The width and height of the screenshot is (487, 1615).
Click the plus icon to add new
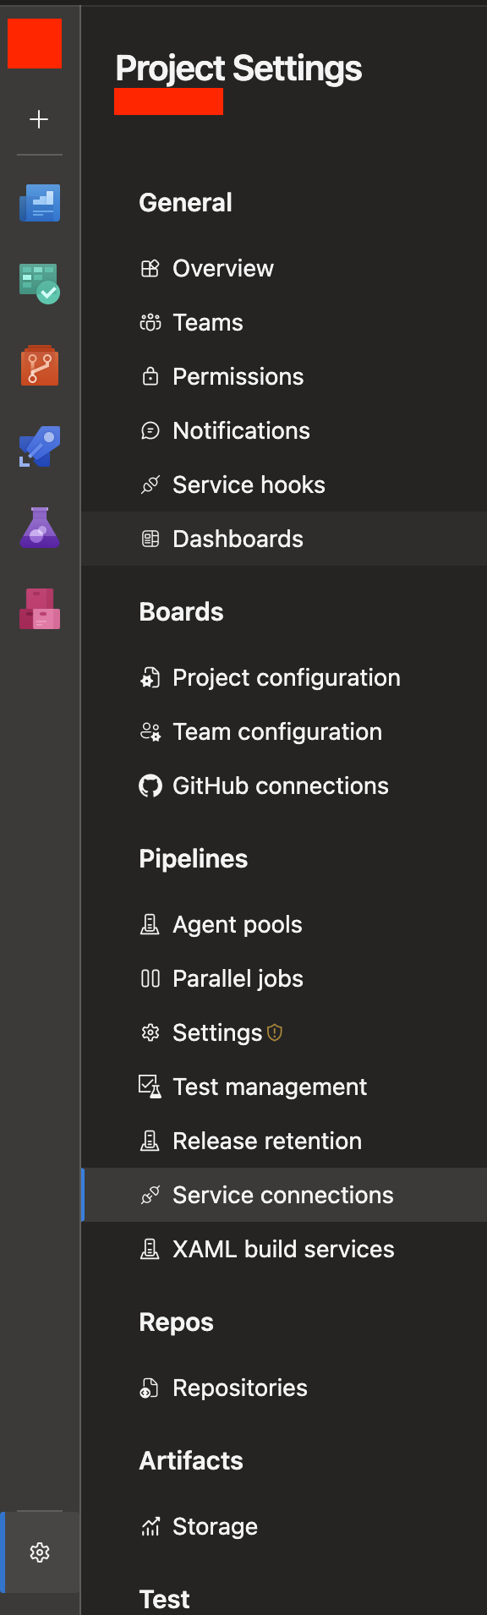pyautogui.click(x=39, y=119)
